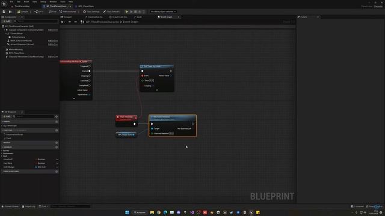Click the Started exec pin on IA_Sprint node
Screen dimensions: 385x216
tap(90, 71)
